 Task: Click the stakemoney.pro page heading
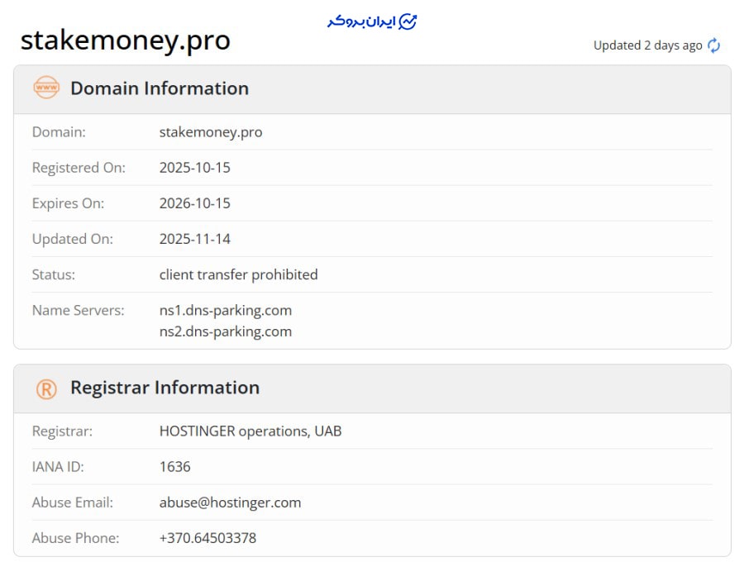(x=125, y=40)
